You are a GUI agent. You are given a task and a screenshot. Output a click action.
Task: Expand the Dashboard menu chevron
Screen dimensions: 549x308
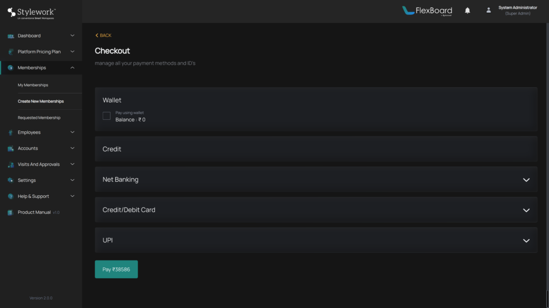72,36
